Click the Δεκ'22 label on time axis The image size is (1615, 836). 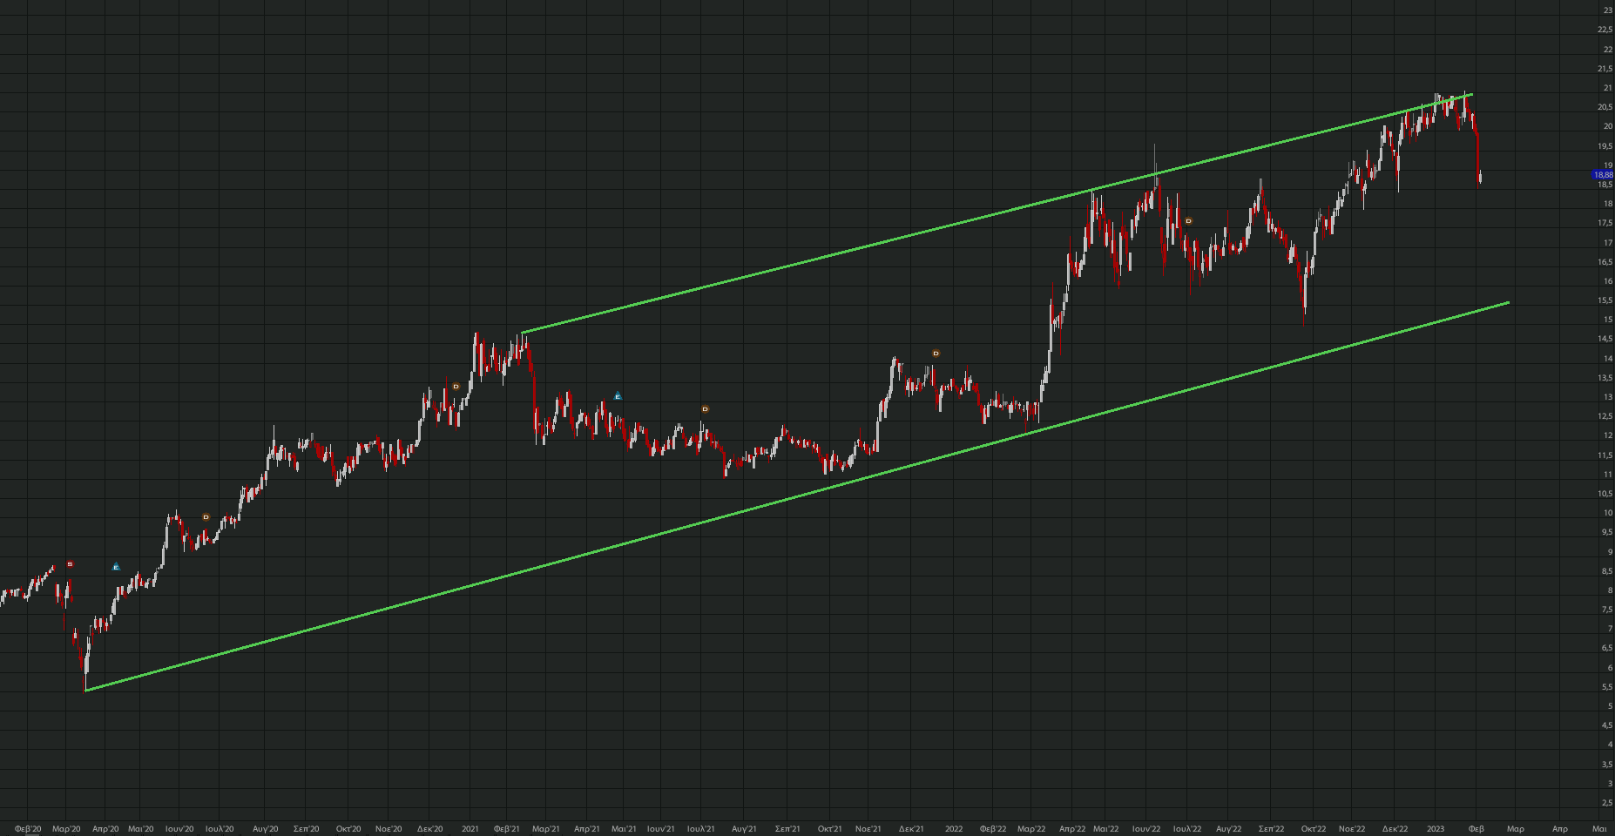pyautogui.click(x=1395, y=829)
